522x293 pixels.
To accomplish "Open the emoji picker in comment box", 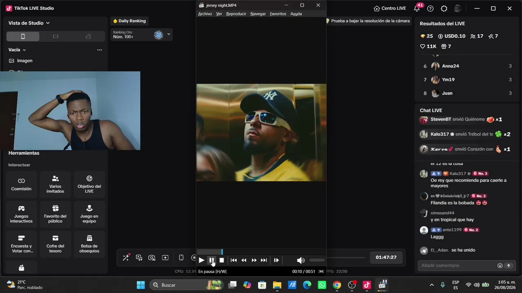I will pos(500,266).
